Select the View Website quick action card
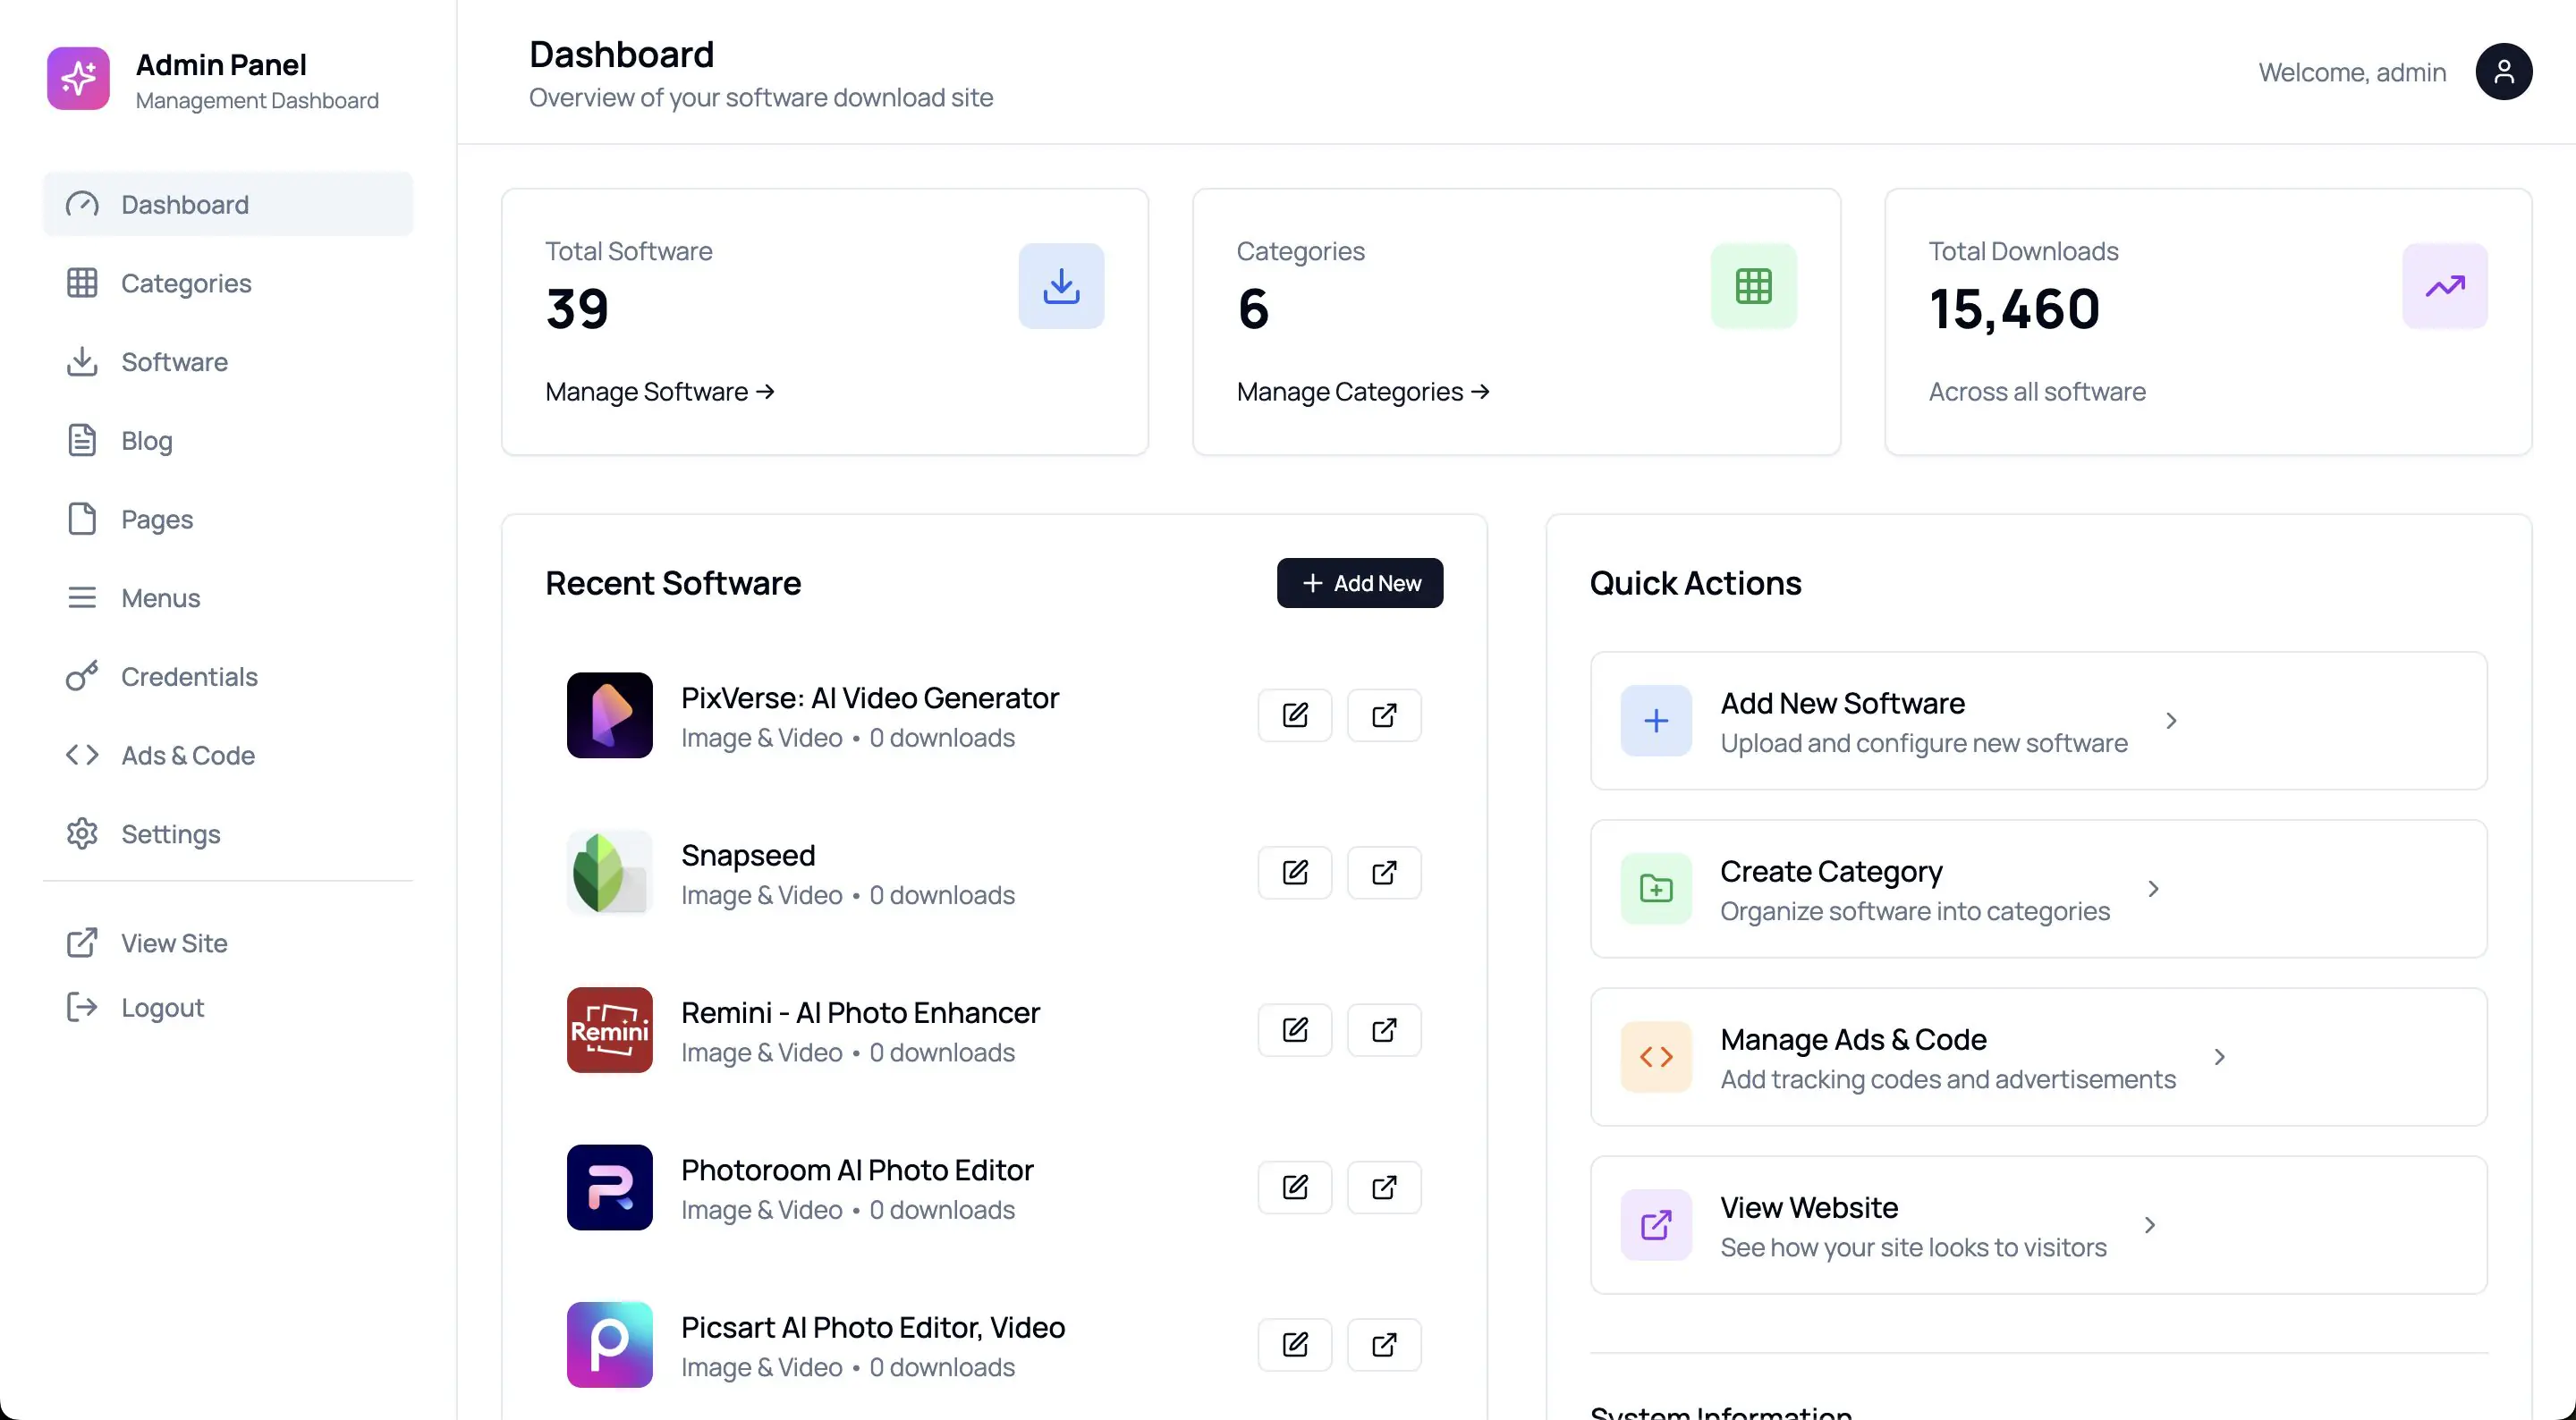Image resolution: width=2576 pixels, height=1420 pixels. click(2037, 1225)
